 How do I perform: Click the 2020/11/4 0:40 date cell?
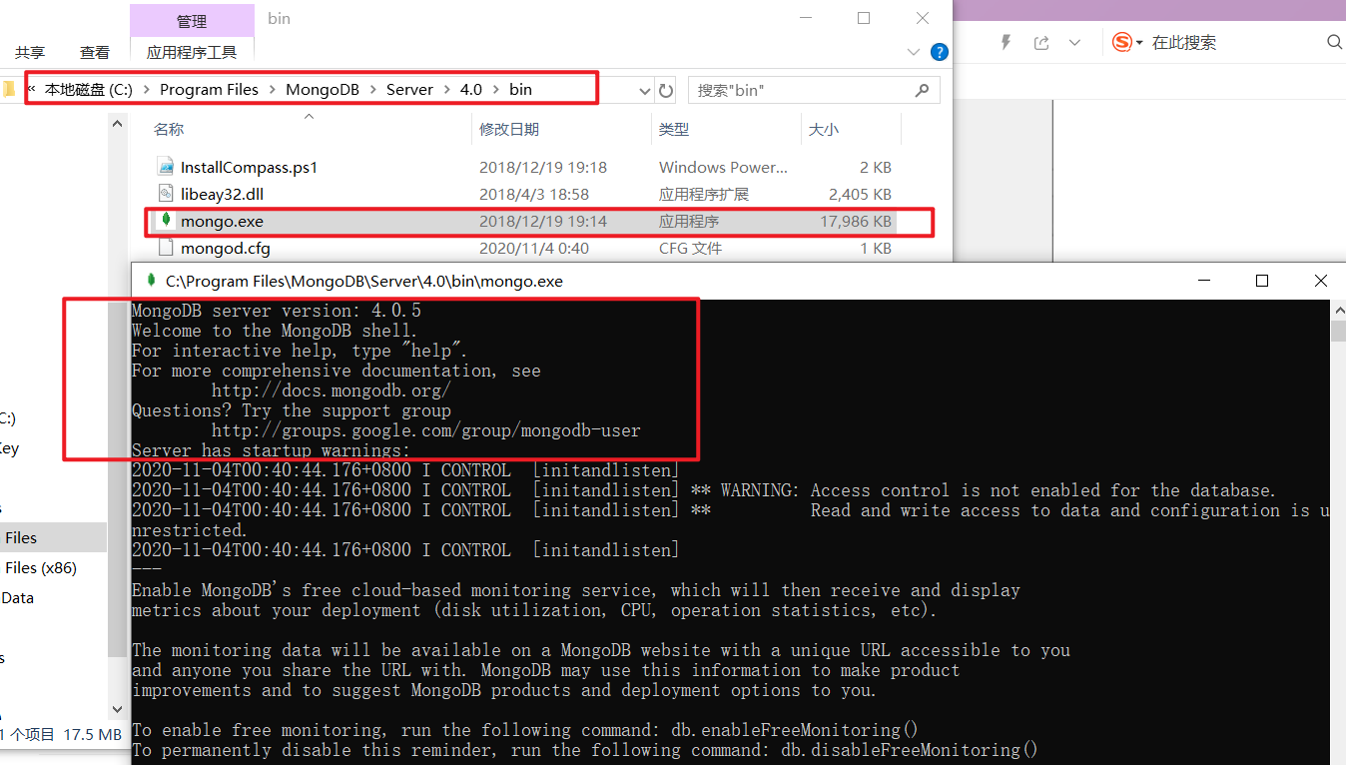tap(534, 248)
